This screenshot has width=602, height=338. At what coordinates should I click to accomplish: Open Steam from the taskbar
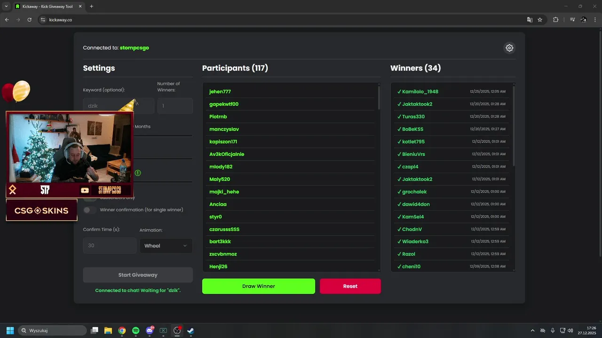tap(191, 330)
